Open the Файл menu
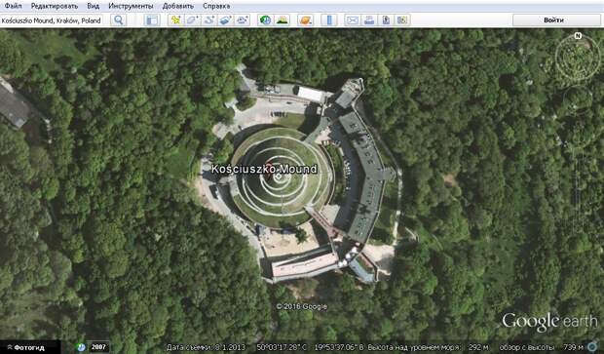This screenshot has width=604, height=354. tap(13, 6)
